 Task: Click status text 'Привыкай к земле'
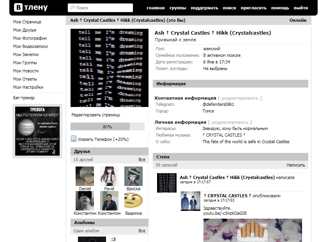(175, 40)
